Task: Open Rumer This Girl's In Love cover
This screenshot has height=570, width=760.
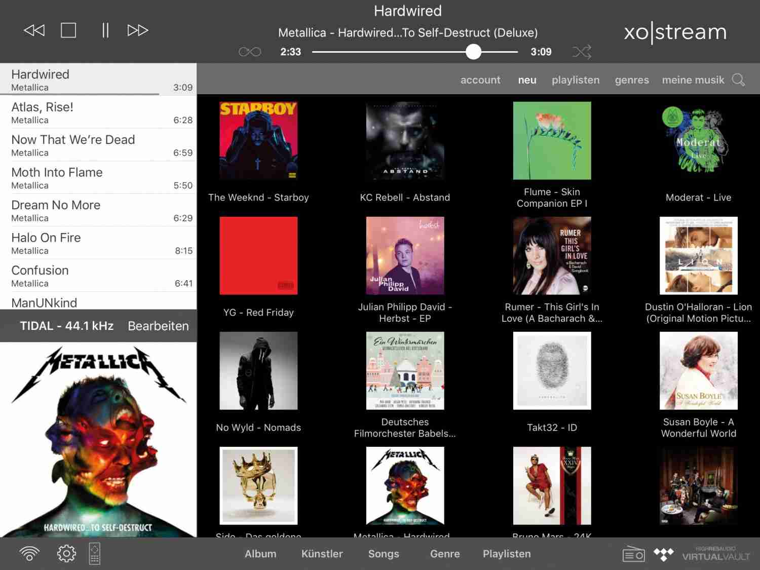Action: pos(552,255)
